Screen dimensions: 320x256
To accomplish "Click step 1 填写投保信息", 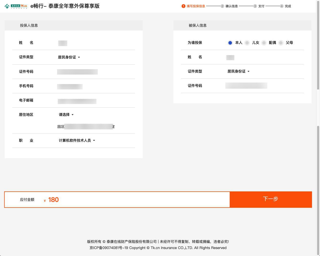I will tap(193, 6).
